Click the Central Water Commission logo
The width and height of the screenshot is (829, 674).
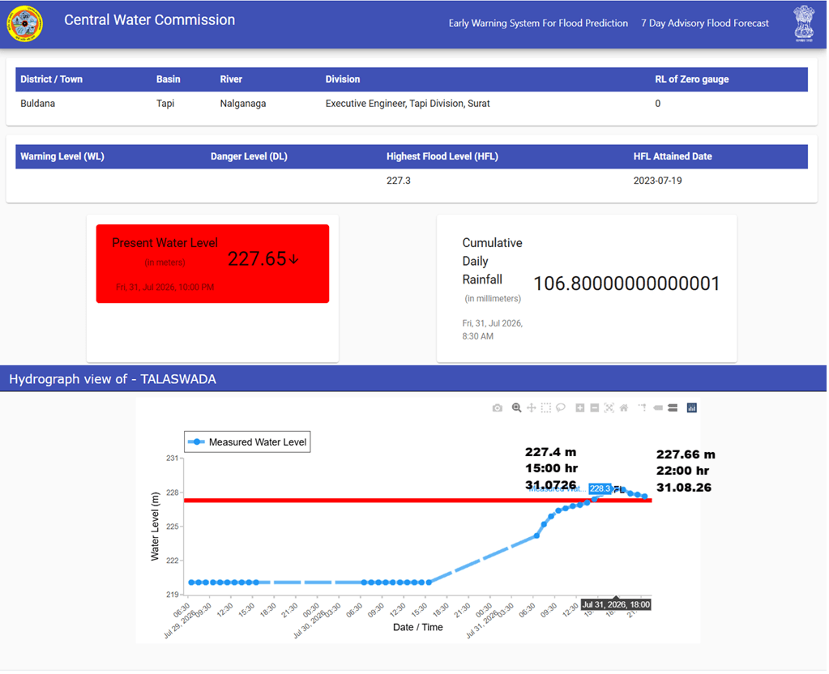coord(25,23)
